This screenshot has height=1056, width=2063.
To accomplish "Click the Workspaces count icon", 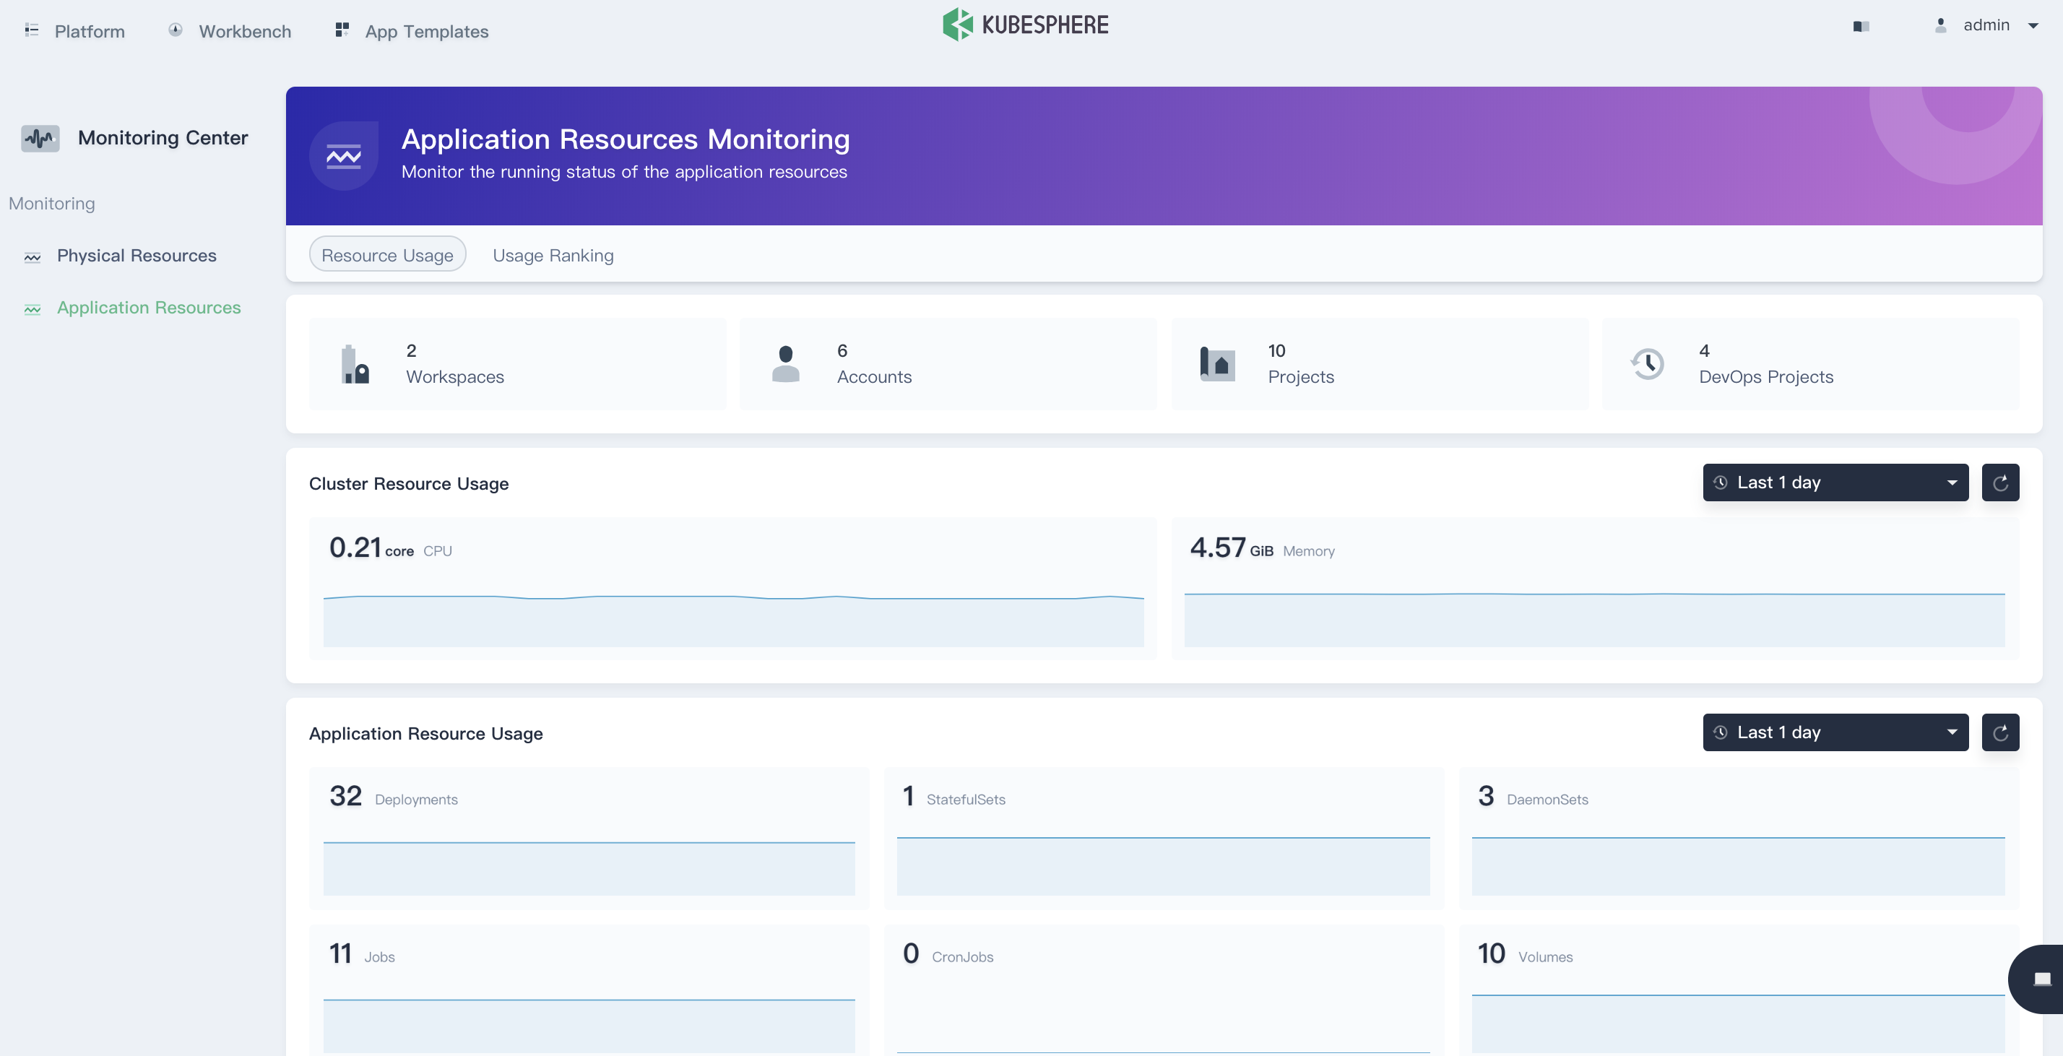I will click(x=355, y=363).
